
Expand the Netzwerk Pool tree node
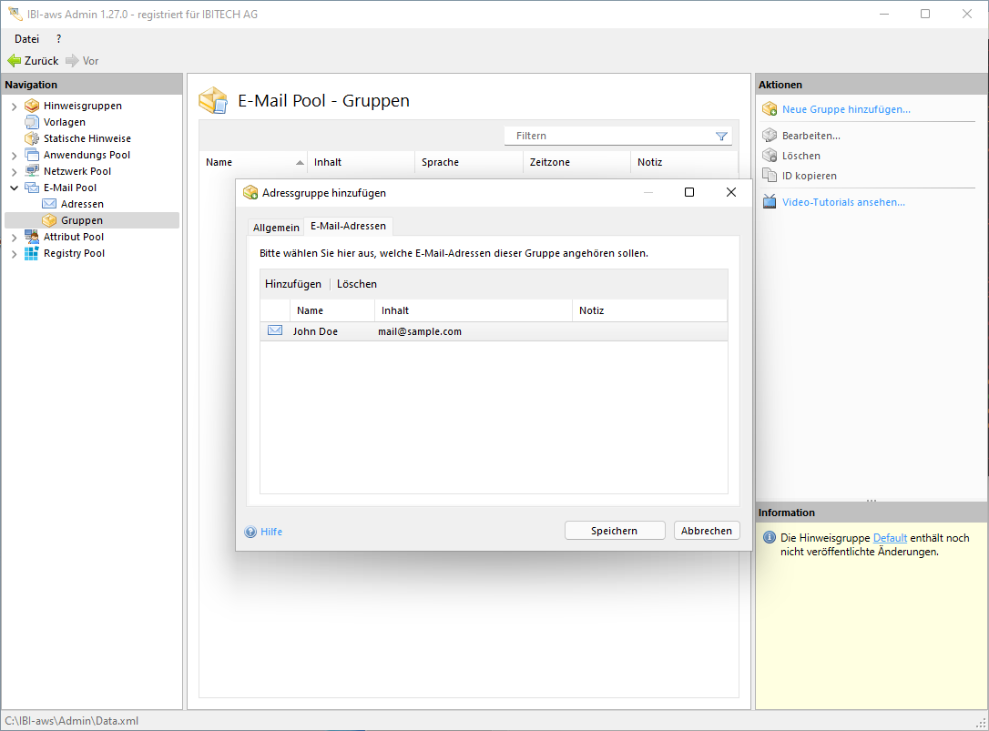point(14,172)
